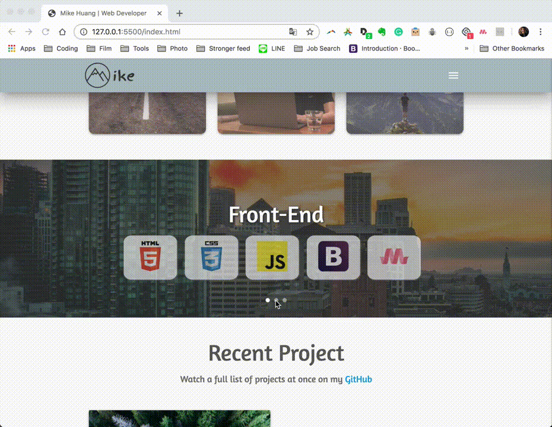The height and width of the screenshot is (427, 552).
Task: Bookmark this page with star icon
Action: pos(310,31)
